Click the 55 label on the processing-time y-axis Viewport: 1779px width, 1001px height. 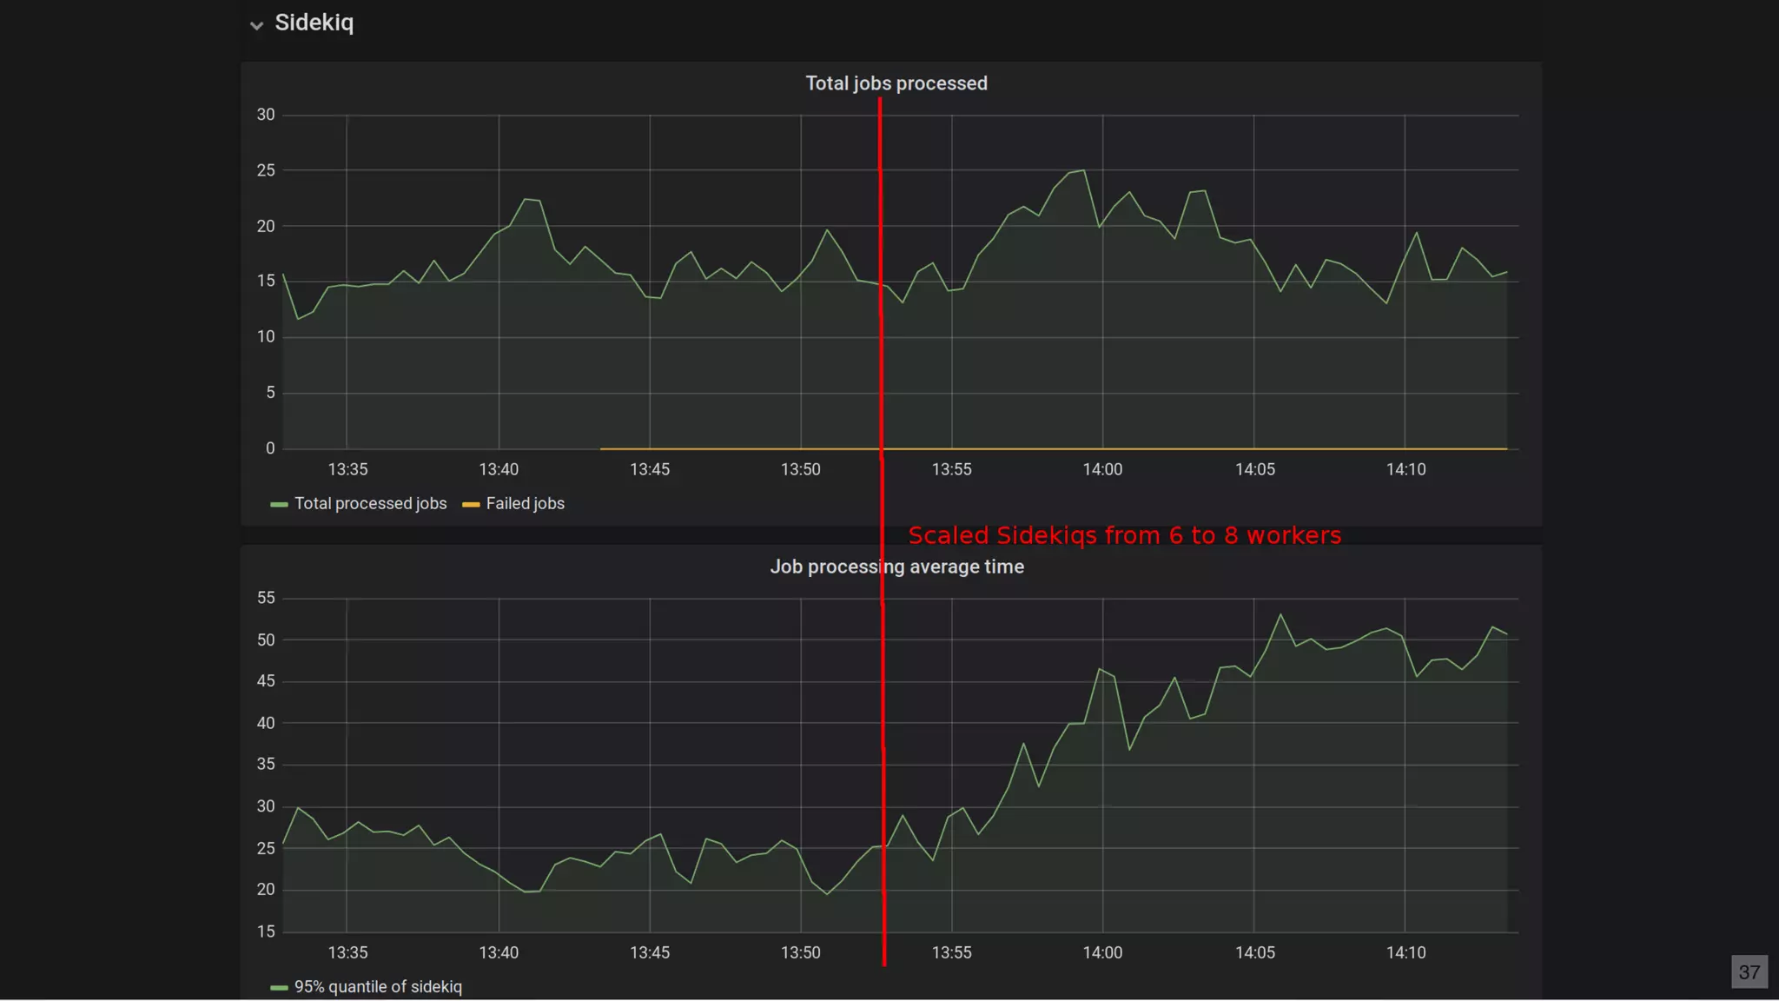(266, 598)
